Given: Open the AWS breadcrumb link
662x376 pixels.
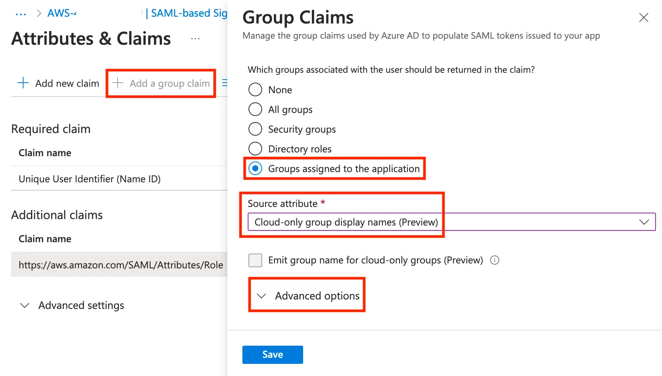Looking at the screenshot, I should pos(61,13).
